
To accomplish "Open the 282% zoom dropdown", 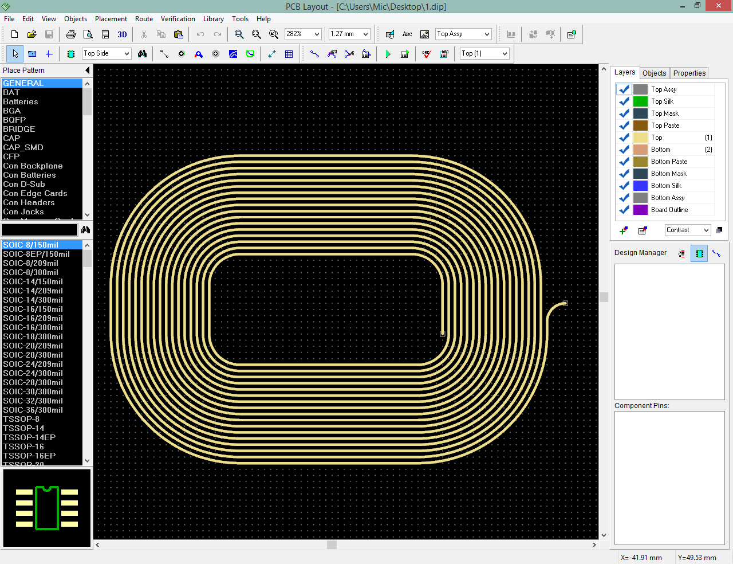I will tap(317, 34).
